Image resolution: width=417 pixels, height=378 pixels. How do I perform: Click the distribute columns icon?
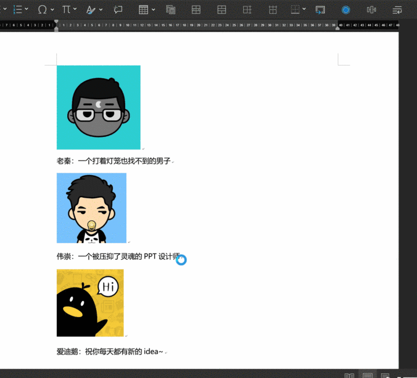click(247, 10)
